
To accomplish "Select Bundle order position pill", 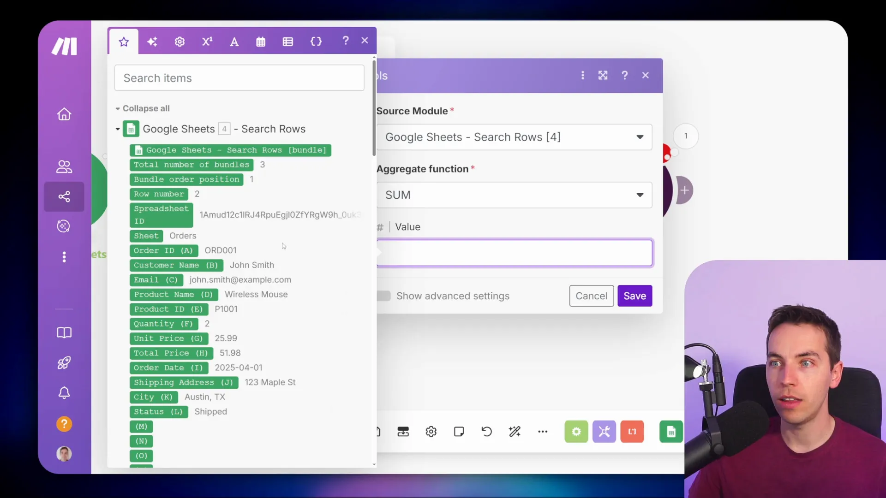I will coord(186,179).
